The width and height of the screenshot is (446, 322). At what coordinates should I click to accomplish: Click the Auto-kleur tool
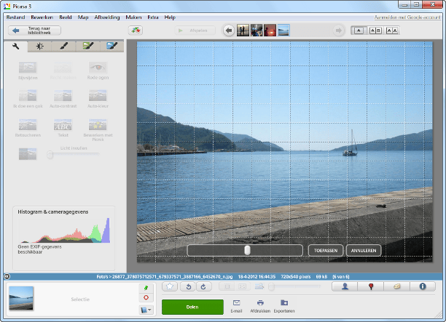[98, 98]
